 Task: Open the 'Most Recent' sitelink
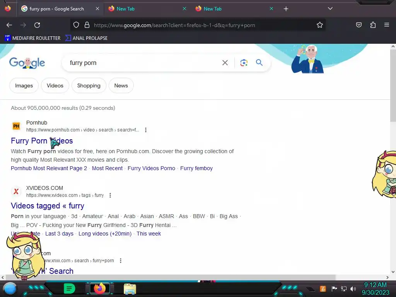(x=107, y=168)
